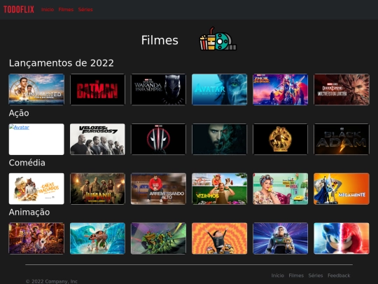The height and width of the screenshot is (284, 378).
Task: Select the Jumanji movie poster
Action: [97, 189]
